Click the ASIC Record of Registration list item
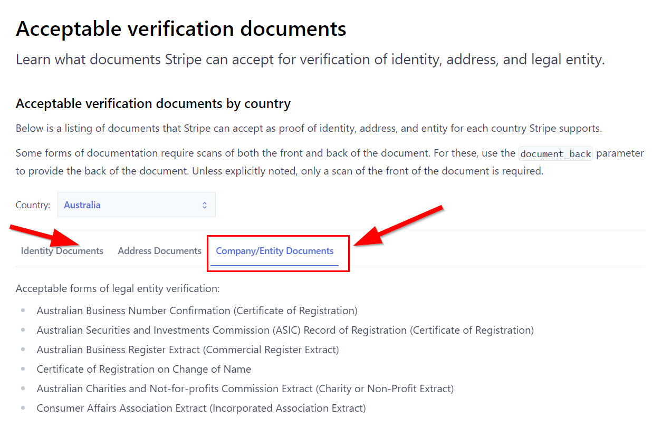This screenshot has width=652, height=447. pyautogui.click(x=285, y=330)
